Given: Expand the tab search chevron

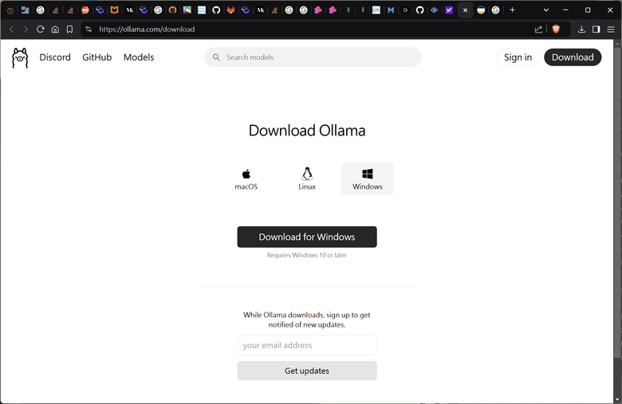Looking at the screenshot, I should [545, 10].
